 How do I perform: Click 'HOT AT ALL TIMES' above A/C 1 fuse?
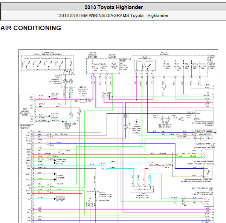click(x=112, y=56)
